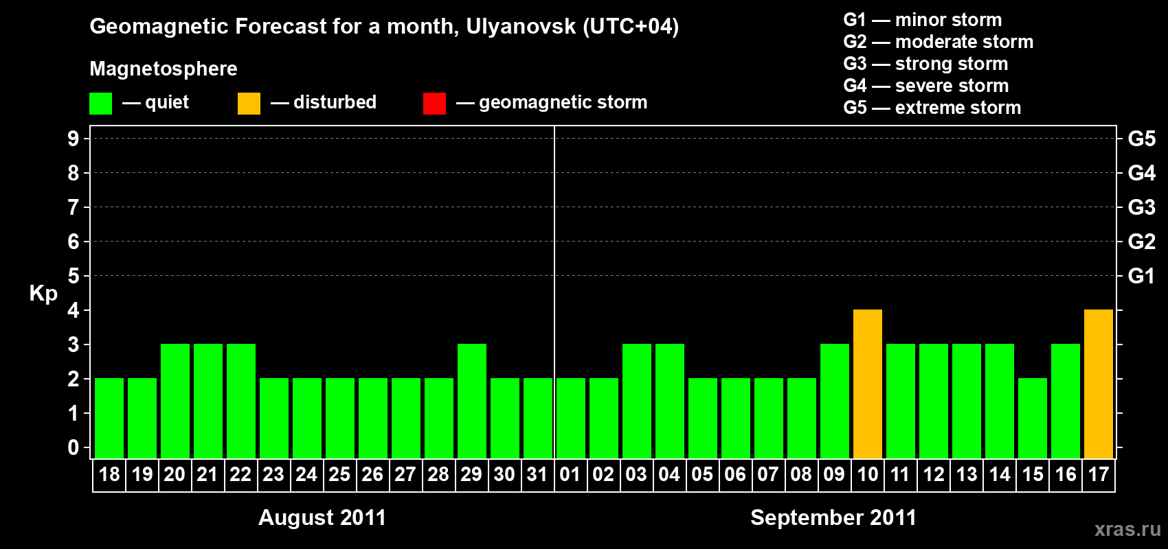The height and width of the screenshot is (549, 1168).
Task: Click the Kp axis value 9
Action: point(74,139)
